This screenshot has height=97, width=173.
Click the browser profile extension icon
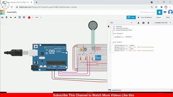pyautogui.click(x=166, y=7)
